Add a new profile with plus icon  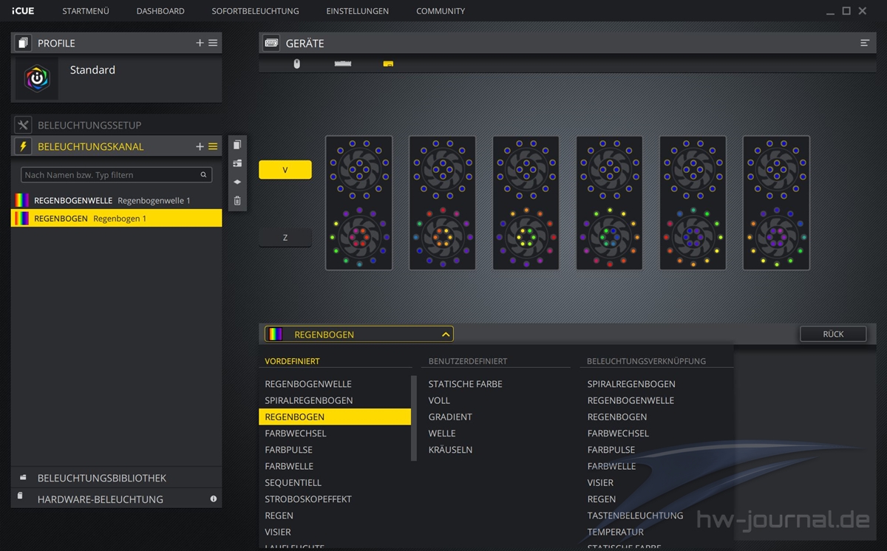tap(200, 43)
